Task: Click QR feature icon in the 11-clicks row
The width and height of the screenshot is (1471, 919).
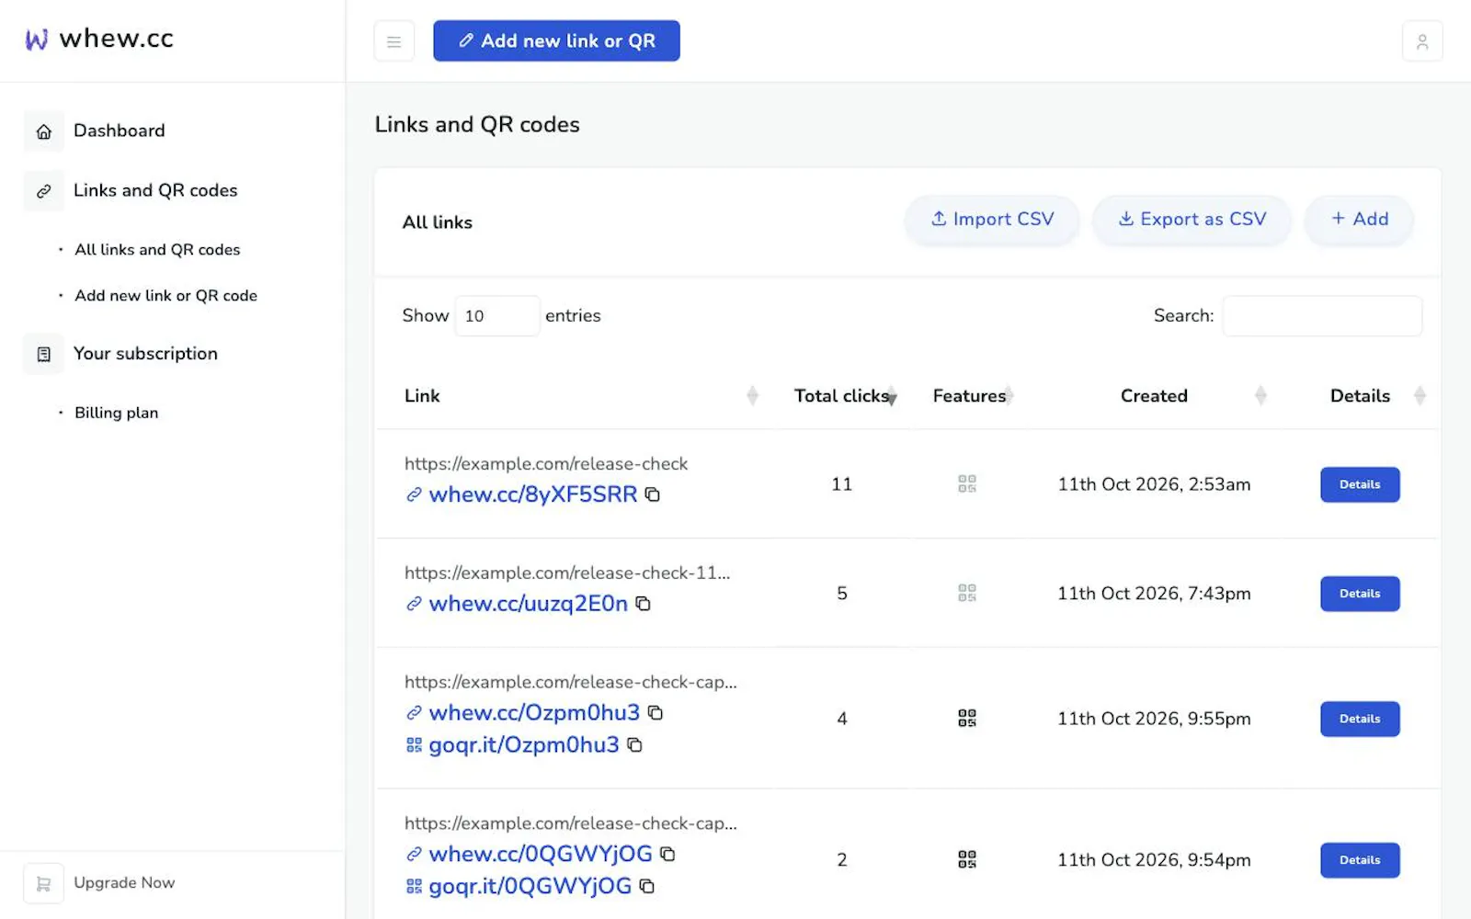Action: (x=966, y=484)
